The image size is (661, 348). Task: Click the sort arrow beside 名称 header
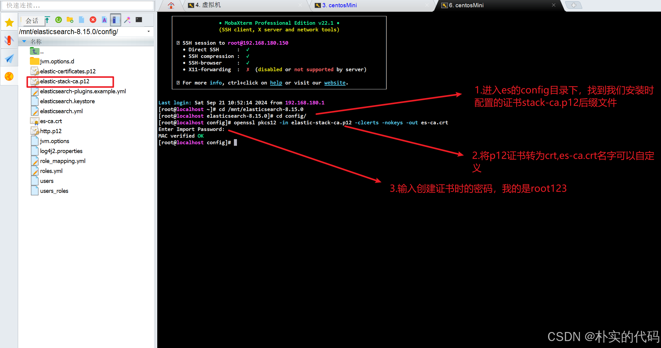[24, 41]
